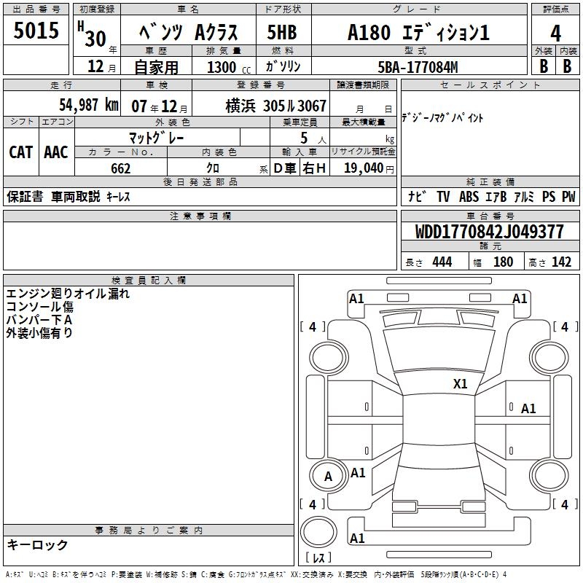
Task: Click TV equipment item
Action: (443, 196)
